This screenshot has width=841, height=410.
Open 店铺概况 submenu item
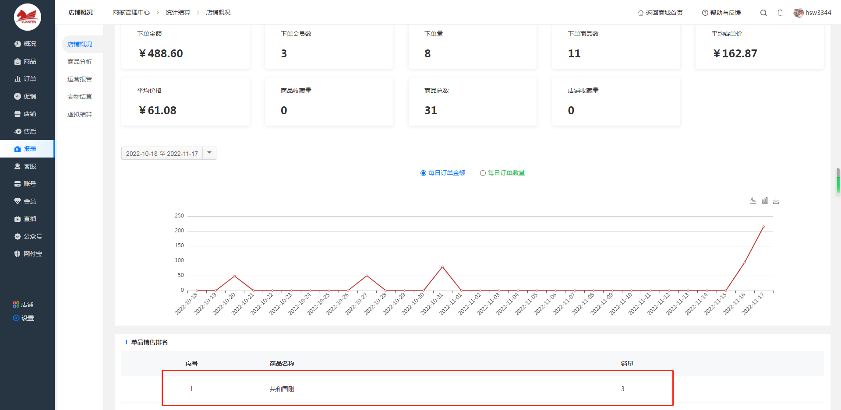[x=80, y=44]
